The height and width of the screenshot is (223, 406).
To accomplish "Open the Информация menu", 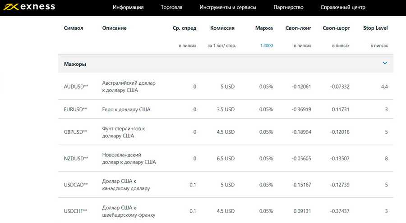I will point(128,7).
